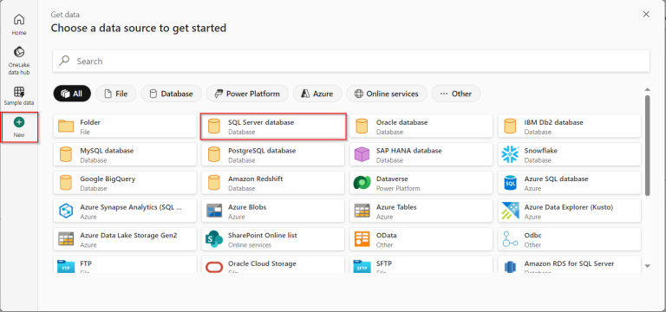Filter sources by Power Platform
Viewport: 666px width, 312px height.
(247, 94)
